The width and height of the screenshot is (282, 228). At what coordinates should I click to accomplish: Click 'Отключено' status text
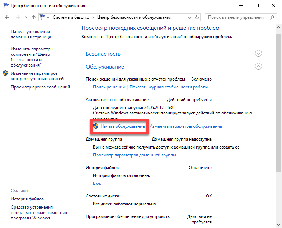(x=200, y=168)
